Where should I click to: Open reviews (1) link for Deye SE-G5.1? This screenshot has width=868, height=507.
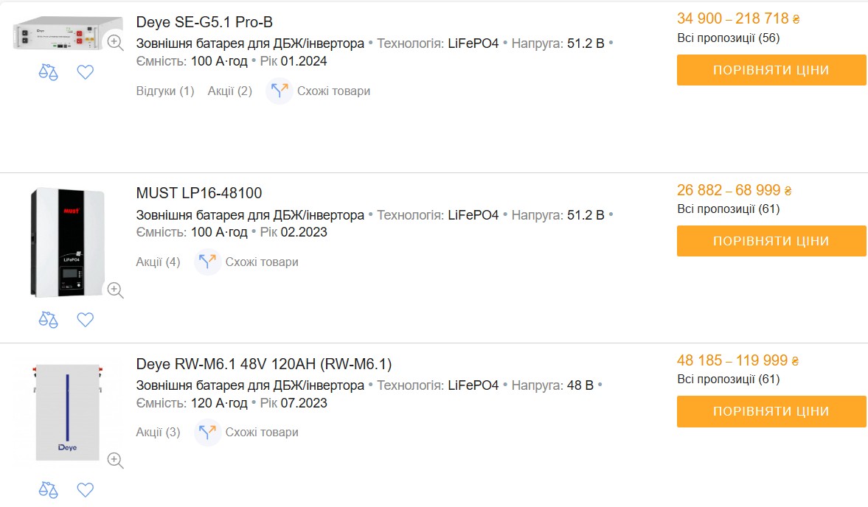[165, 91]
